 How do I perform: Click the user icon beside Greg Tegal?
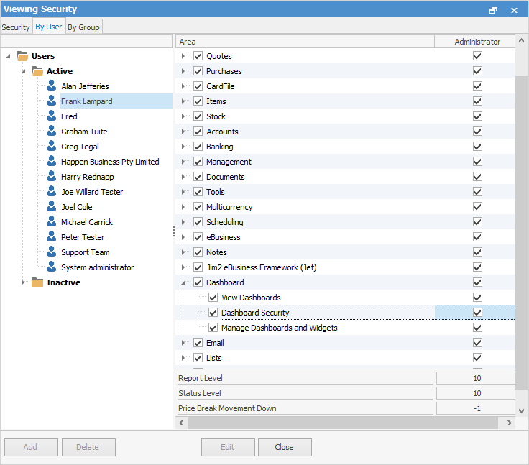(x=51, y=146)
